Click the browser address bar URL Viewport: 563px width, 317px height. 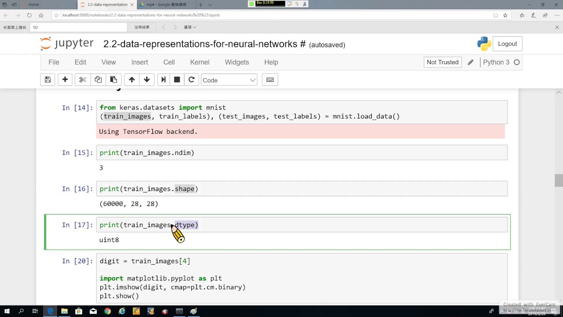point(141,15)
